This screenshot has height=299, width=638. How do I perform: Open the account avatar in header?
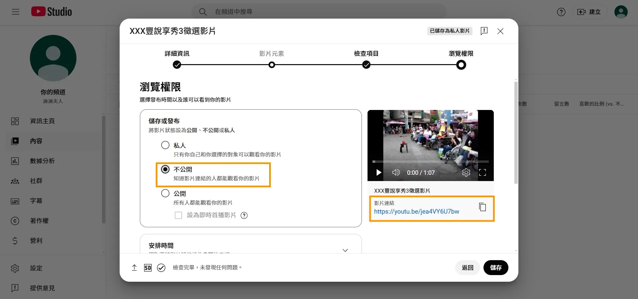coord(621,12)
